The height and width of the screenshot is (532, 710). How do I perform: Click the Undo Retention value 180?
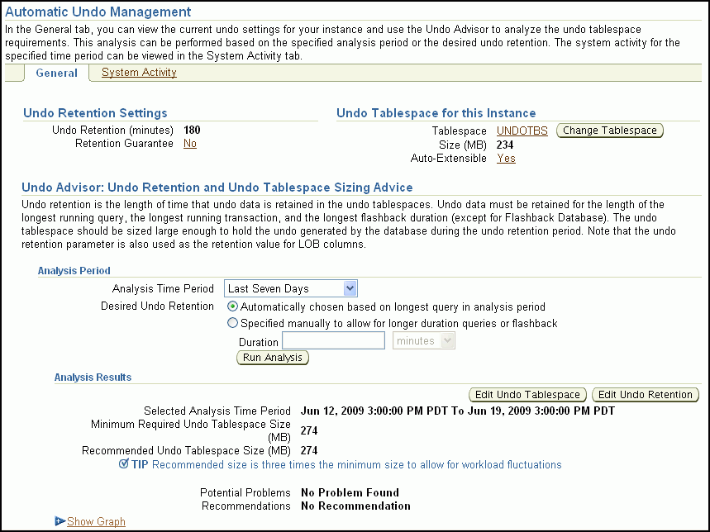click(192, 130)
